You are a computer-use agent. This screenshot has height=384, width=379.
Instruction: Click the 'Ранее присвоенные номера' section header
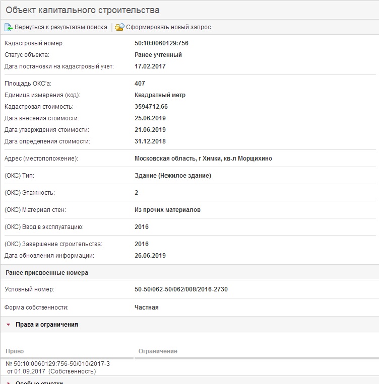(47, 273)
